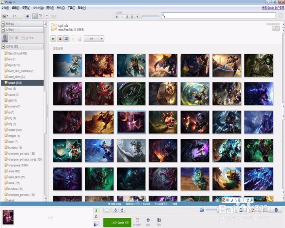Open the add-to-album dropdown in tray
This screenshot has height=228, width=285.
[x=96, y=224]
